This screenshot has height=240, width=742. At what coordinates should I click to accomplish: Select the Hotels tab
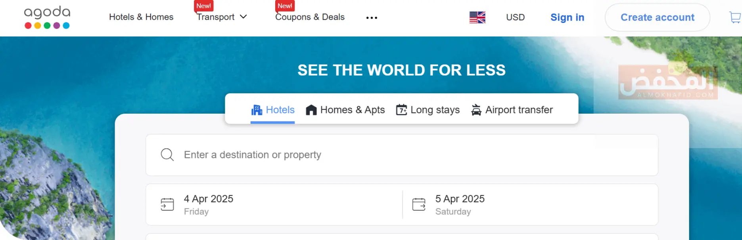273,110
